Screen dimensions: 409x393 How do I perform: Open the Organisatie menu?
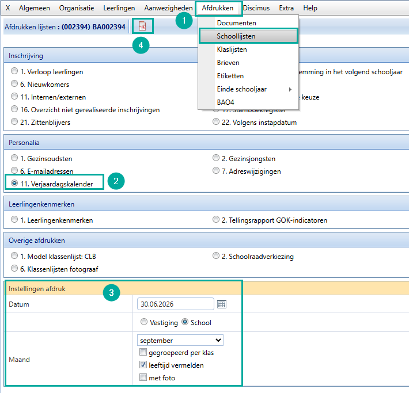[77, 8]
